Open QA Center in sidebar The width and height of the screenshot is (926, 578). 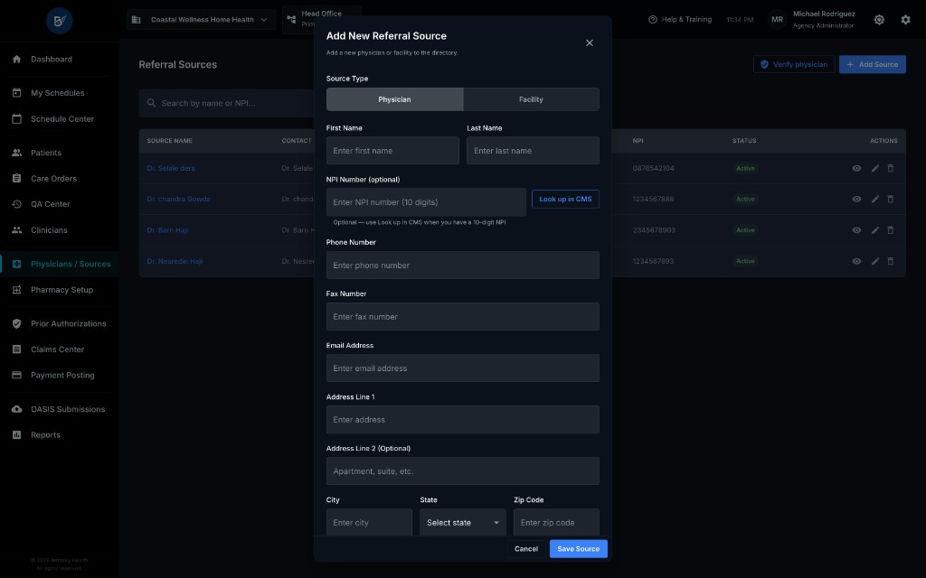(51, 204)
